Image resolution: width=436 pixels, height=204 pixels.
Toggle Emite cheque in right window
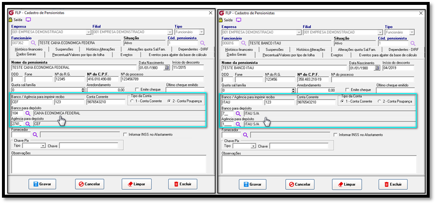pyautogui.click(x=347, y=90)
